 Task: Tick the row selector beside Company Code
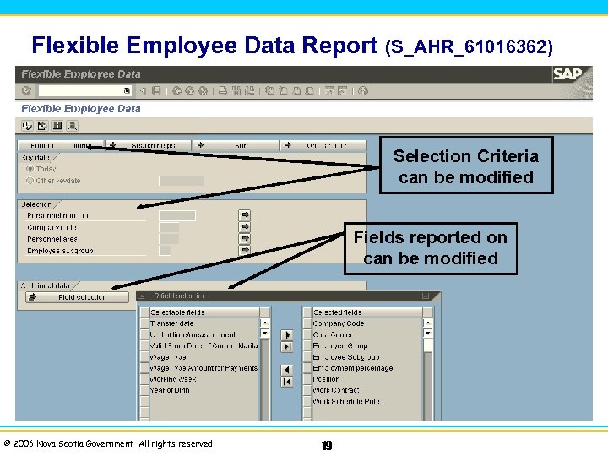(307, 323)
